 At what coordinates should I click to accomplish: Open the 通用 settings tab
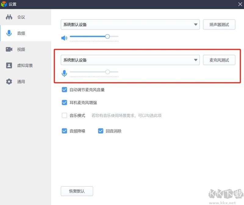click(21, 81)
